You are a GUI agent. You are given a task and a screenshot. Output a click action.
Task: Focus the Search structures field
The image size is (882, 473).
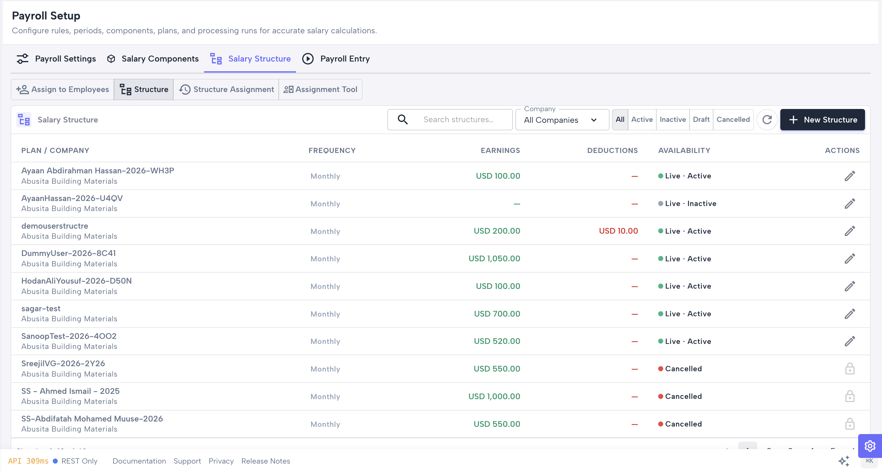(x=449, y=120)
